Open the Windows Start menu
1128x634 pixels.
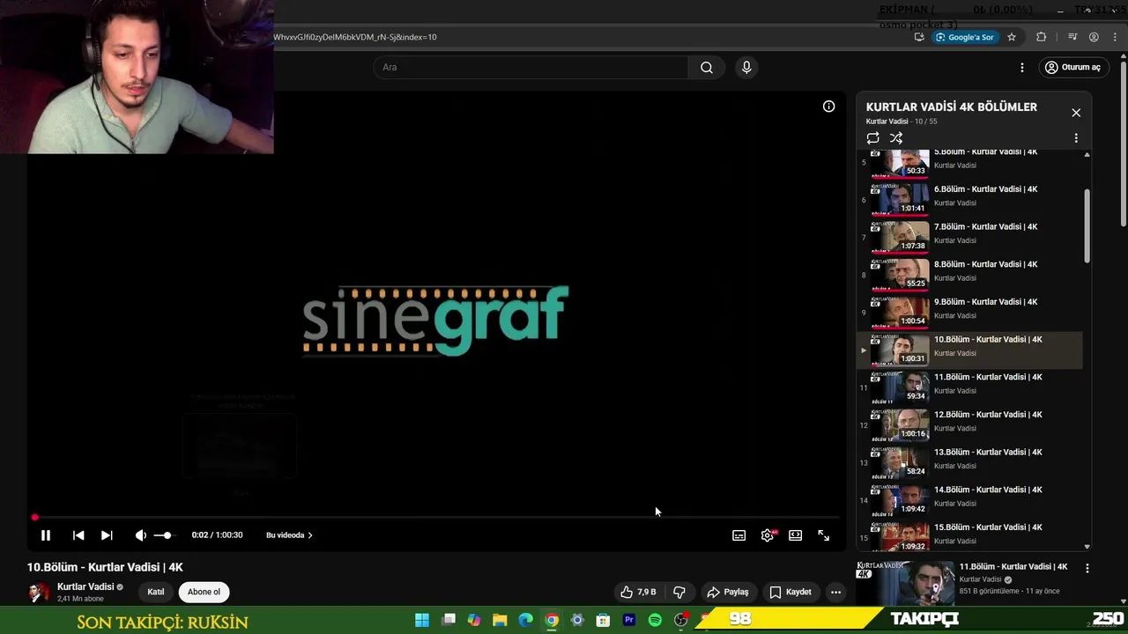422,620
